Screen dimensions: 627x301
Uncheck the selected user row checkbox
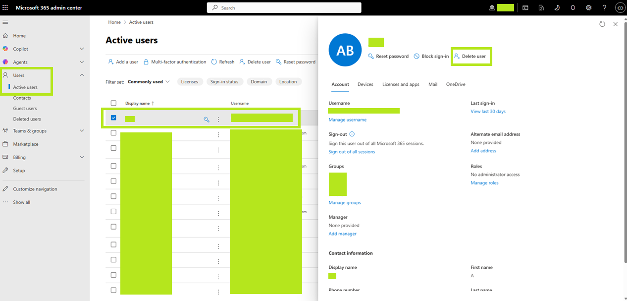coord(113,118)
